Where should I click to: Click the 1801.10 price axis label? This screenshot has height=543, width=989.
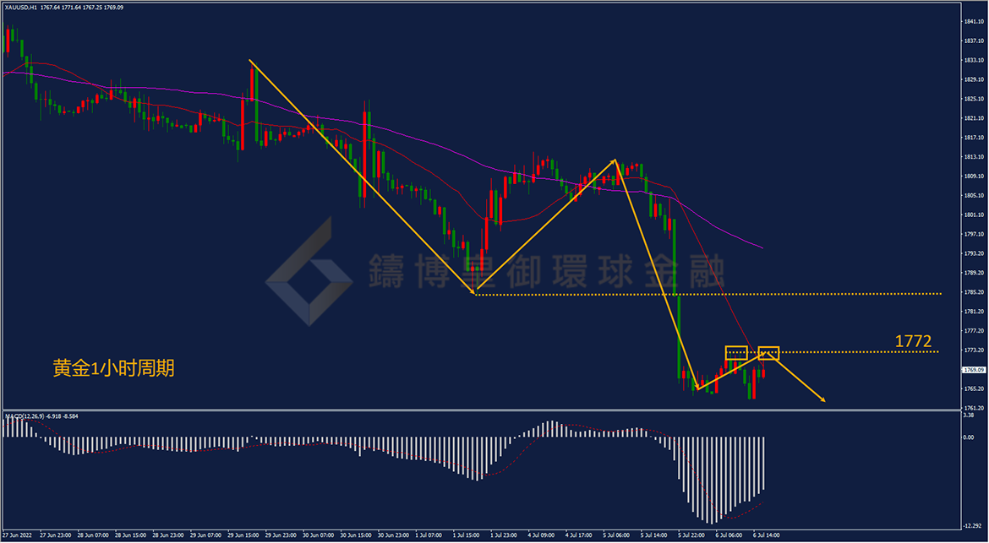pos(974,214)
